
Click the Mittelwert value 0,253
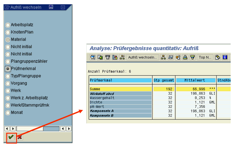pyautogui.click(x=200, y=98)
